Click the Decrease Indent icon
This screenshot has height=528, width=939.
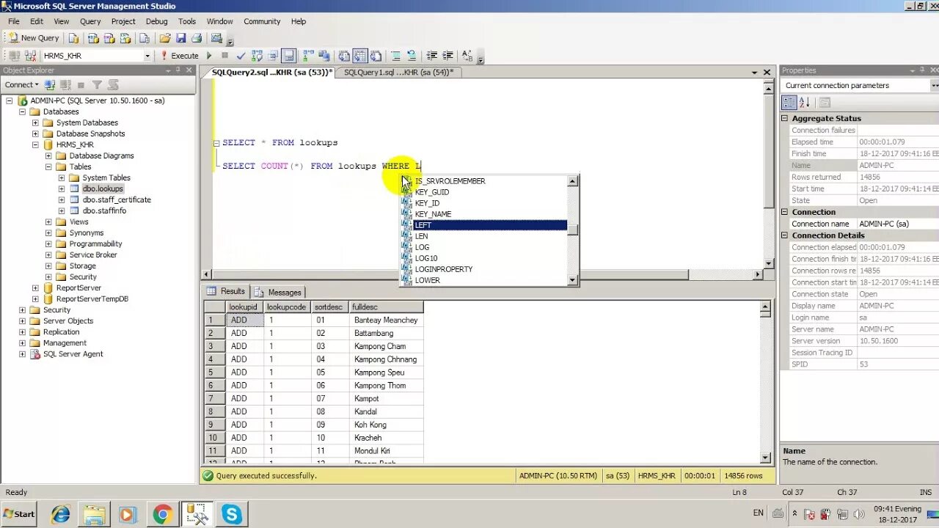(431, 56)
